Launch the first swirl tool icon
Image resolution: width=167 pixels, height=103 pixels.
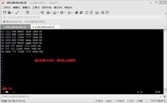click(76, 13)
